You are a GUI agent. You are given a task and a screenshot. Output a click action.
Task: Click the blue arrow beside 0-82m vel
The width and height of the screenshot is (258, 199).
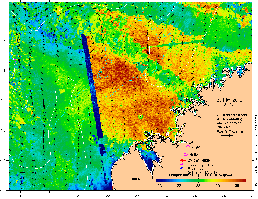point(183,168)
